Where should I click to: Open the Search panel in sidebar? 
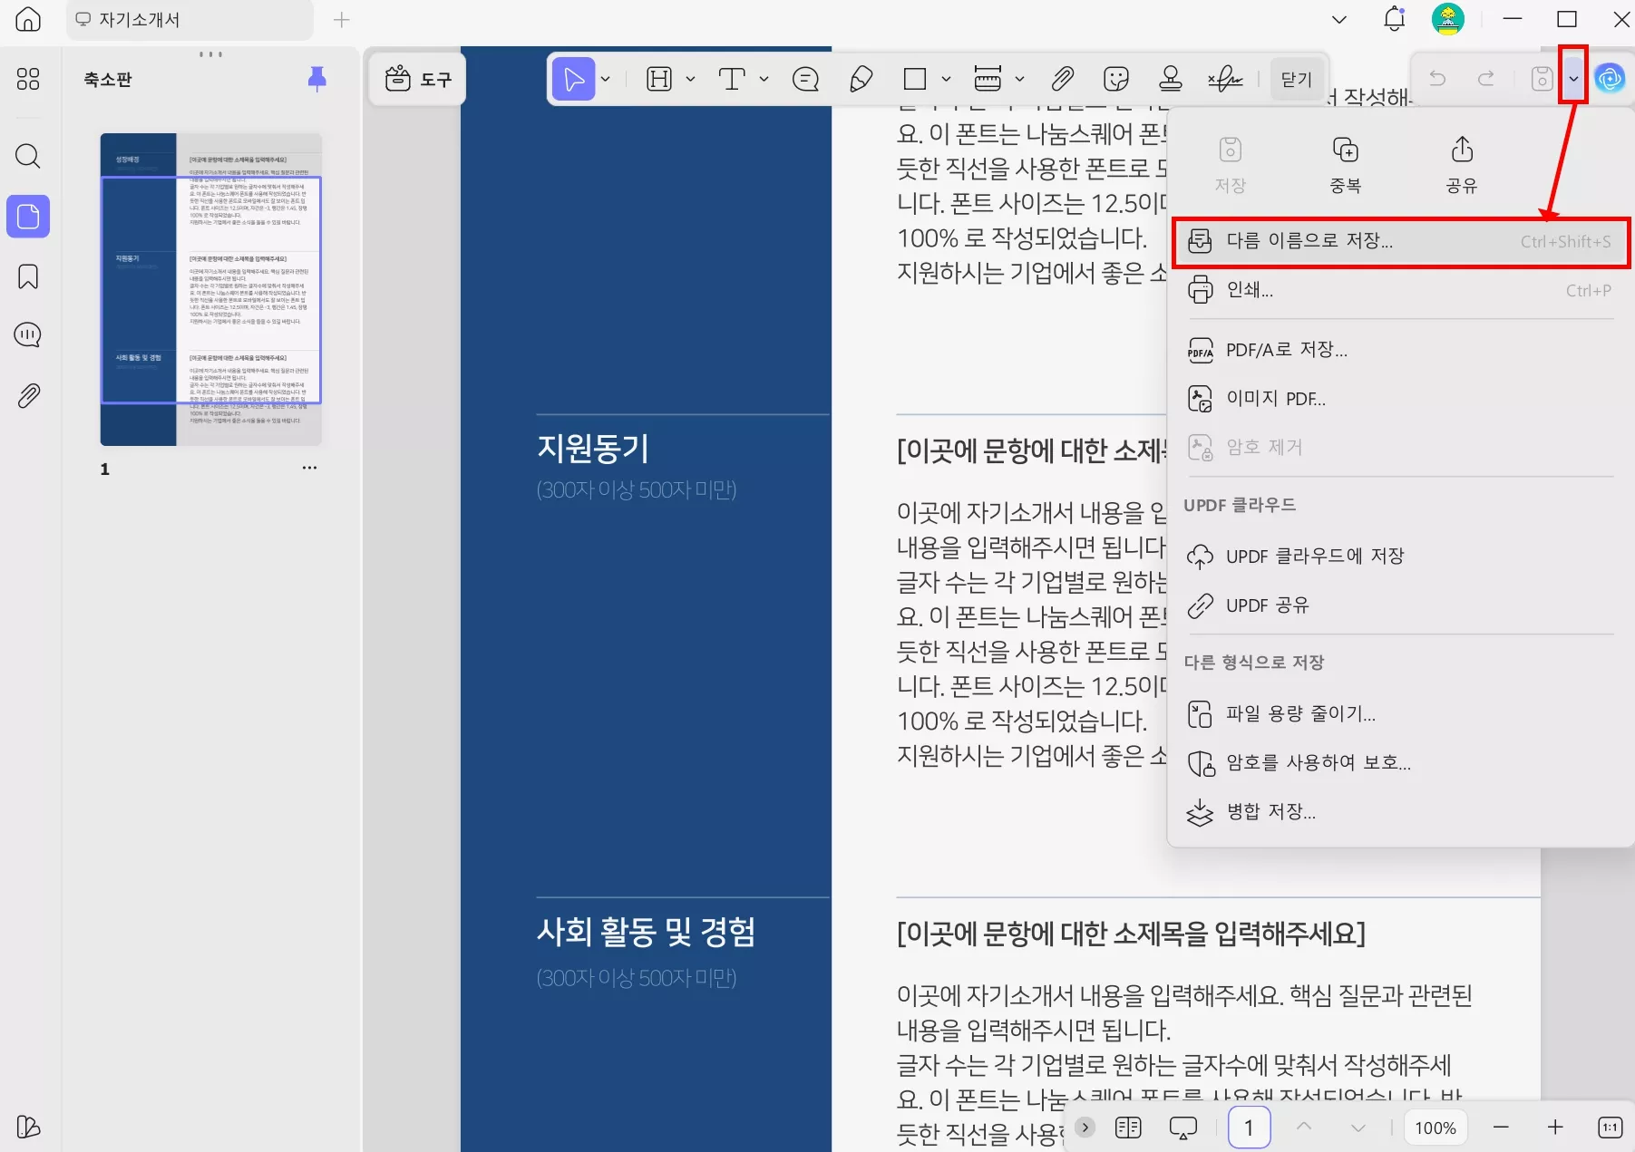pos(28,157)
